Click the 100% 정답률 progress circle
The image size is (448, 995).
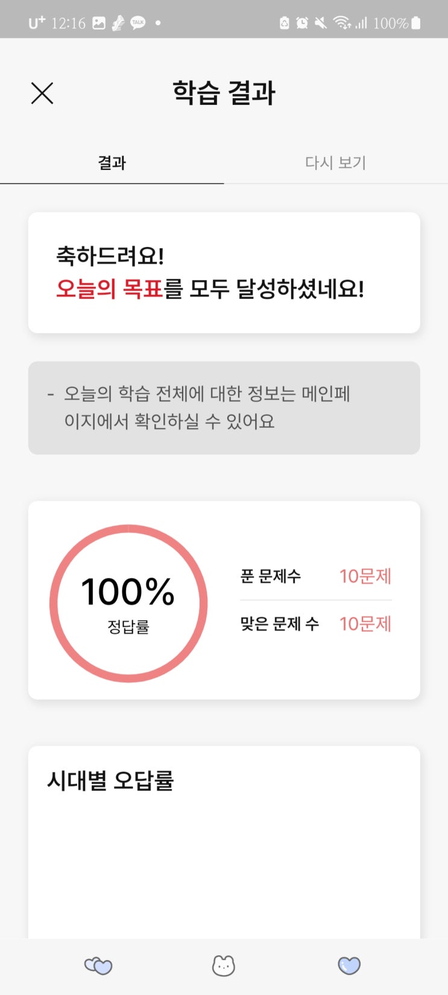128,603
